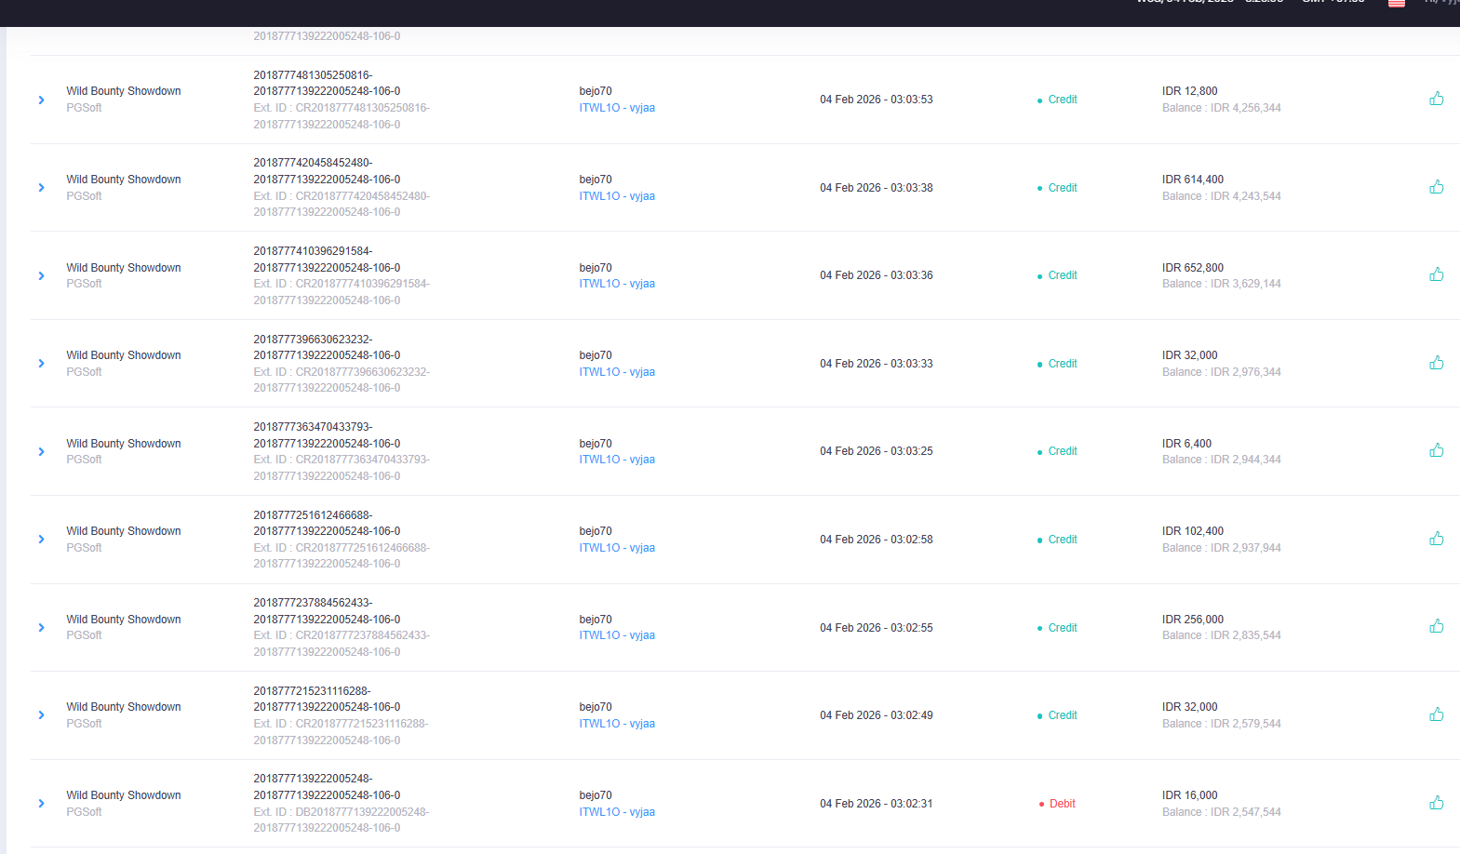The image size is (1460, 854).
Task: Select amount IDR 652,800
Action: pos(1193,268)
